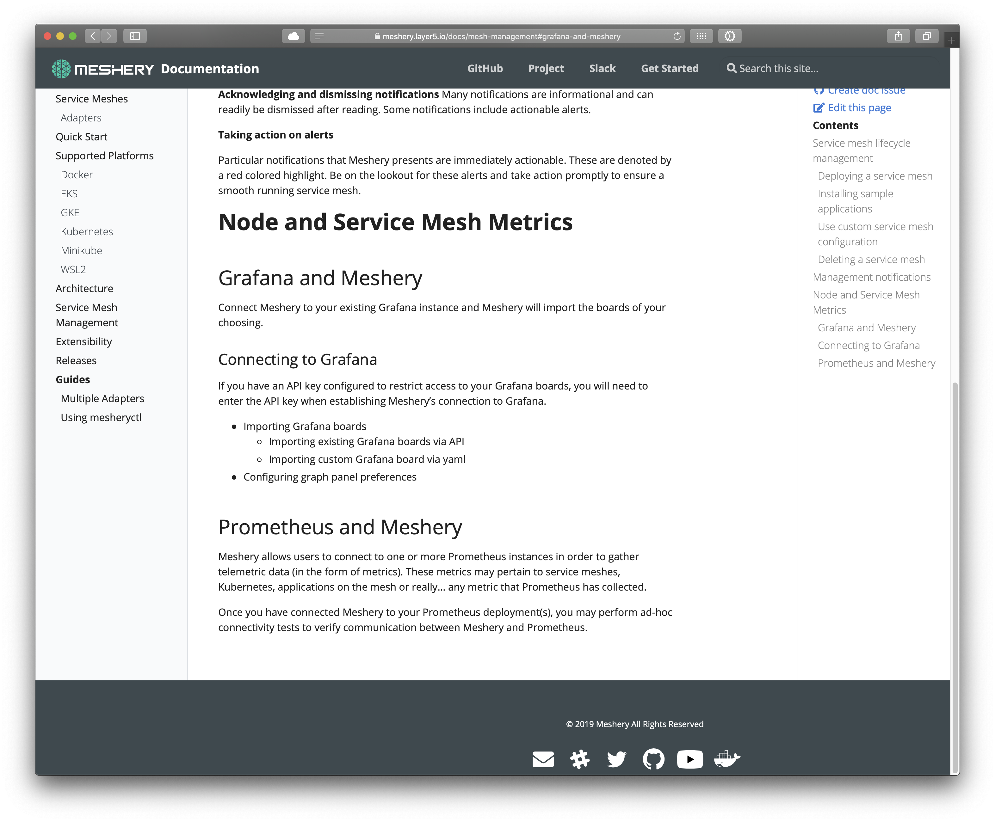995x822 pixels.
Task: Open the iCloud tabs cloud icon
Action: pos(294,36)
